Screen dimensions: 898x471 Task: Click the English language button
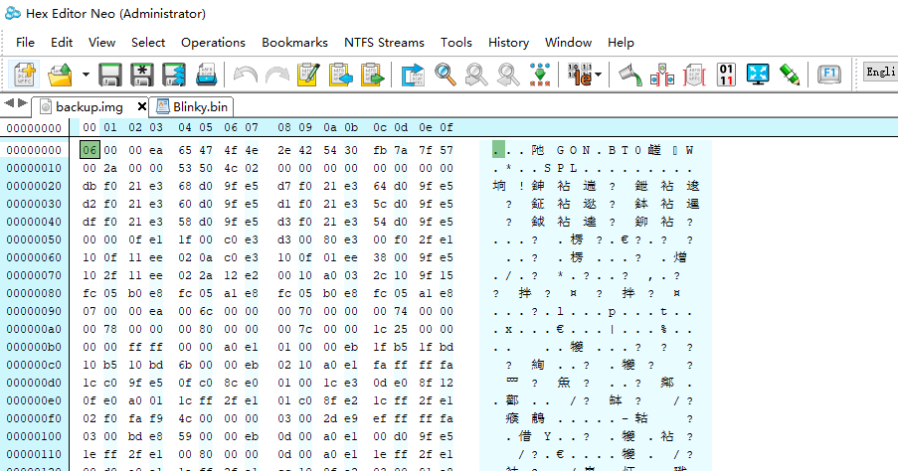tap(880, 72)
